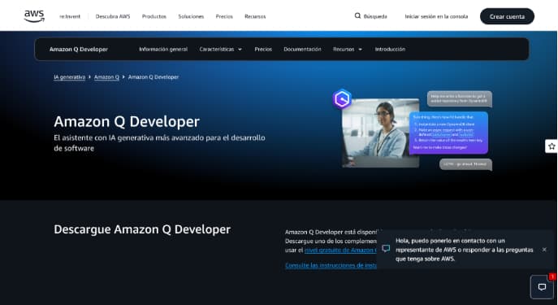
Task: Click the Búsqueda search label
Action: click(375, 16)
